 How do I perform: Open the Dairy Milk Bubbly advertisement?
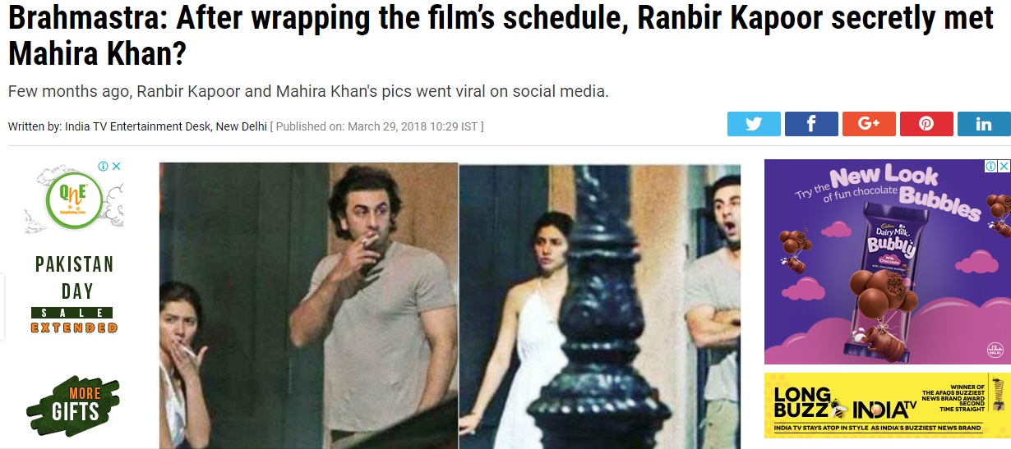888,262
